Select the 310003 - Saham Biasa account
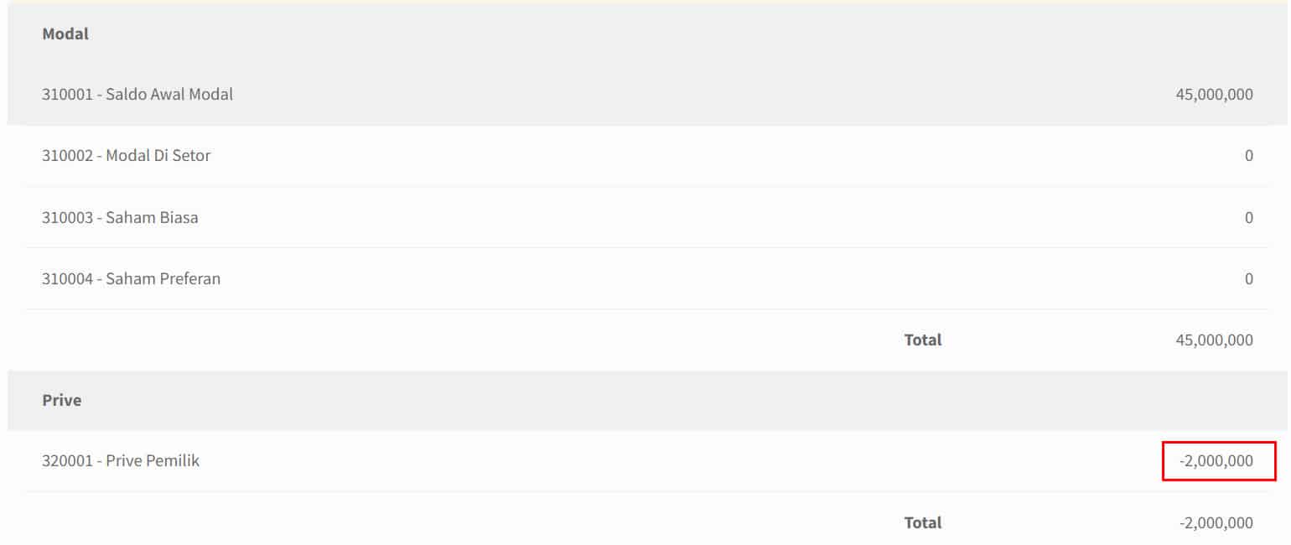Screen dimensions: 1291x545 coord(120,217)
